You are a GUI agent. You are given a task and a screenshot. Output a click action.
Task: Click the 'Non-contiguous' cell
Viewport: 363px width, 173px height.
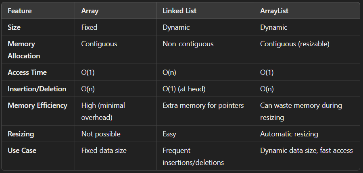pos(188,44)
